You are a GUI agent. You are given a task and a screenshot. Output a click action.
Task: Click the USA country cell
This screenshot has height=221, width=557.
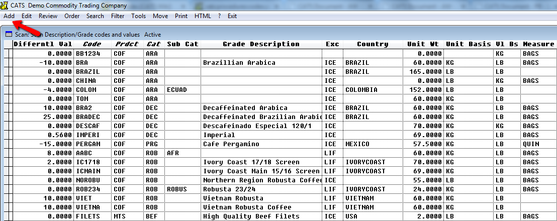click(351, 216)
